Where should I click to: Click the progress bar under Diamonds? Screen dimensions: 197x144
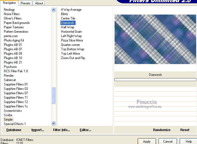click(x=155, y=79)
